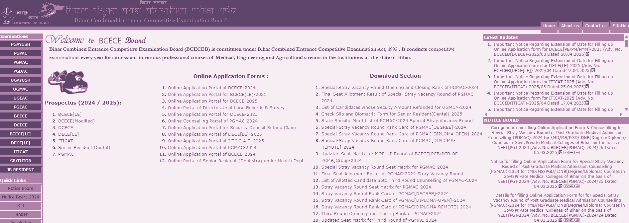629x223 pixels.
Task: Open list of Security Amount Refunded for UGMCA-2024
Action: click(396, 107)
